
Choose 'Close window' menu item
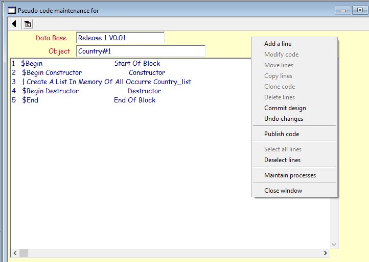pos(283,191)
